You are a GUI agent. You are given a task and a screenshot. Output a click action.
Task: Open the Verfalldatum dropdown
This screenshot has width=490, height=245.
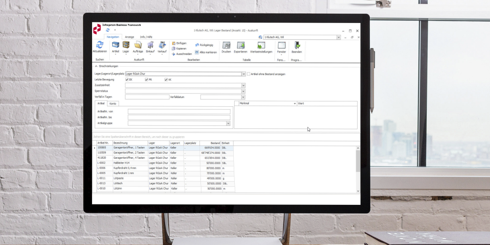(244, 97)
